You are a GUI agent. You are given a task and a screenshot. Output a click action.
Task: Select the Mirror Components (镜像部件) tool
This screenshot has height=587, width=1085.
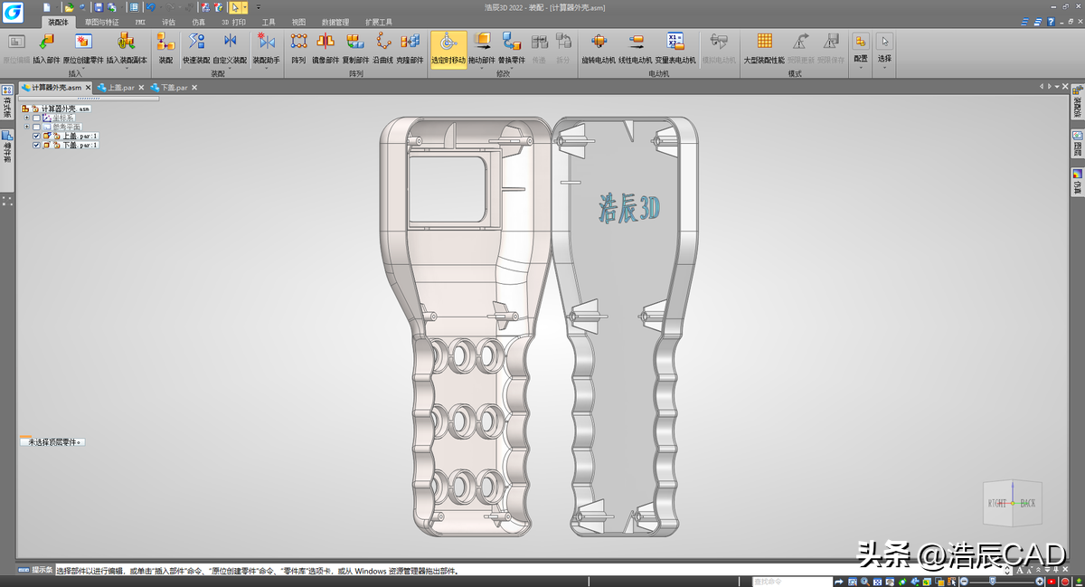pos(325,43)
